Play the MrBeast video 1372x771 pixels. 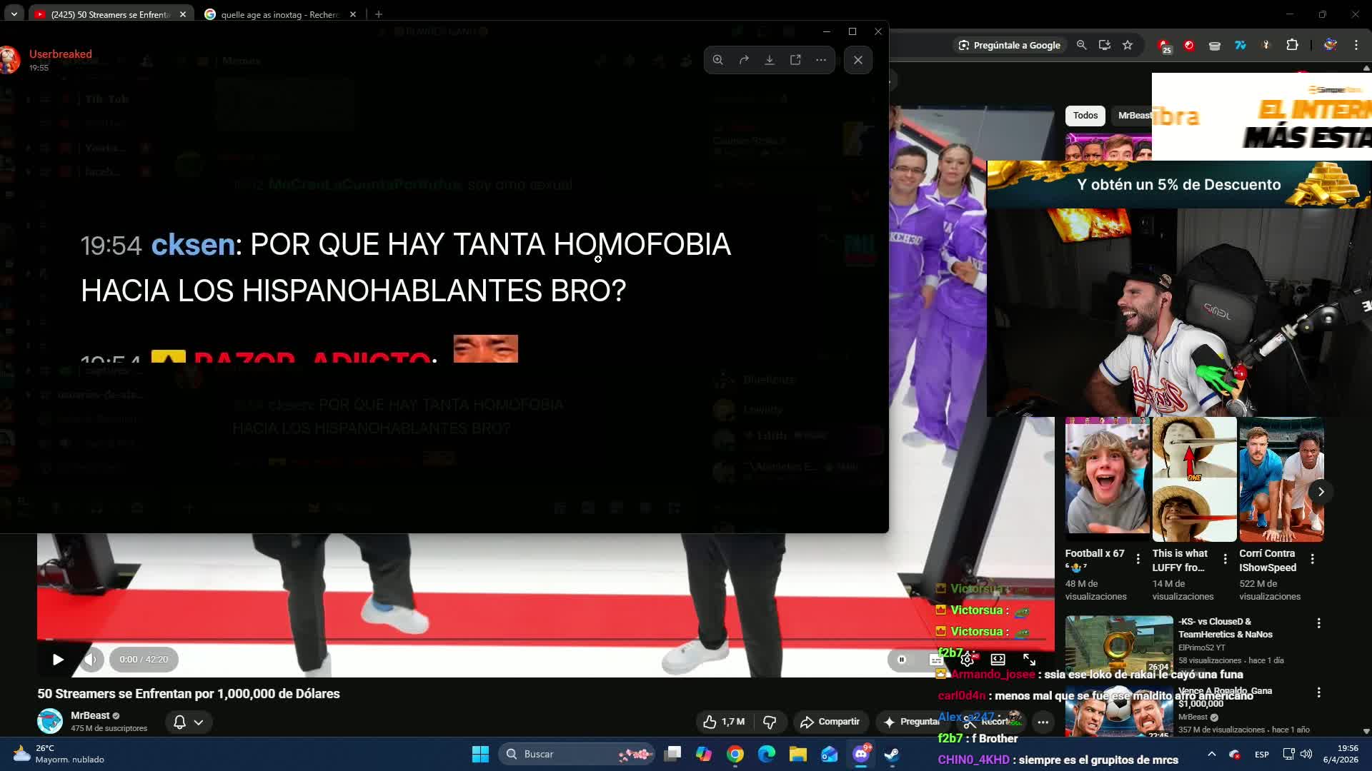(58, 660)
